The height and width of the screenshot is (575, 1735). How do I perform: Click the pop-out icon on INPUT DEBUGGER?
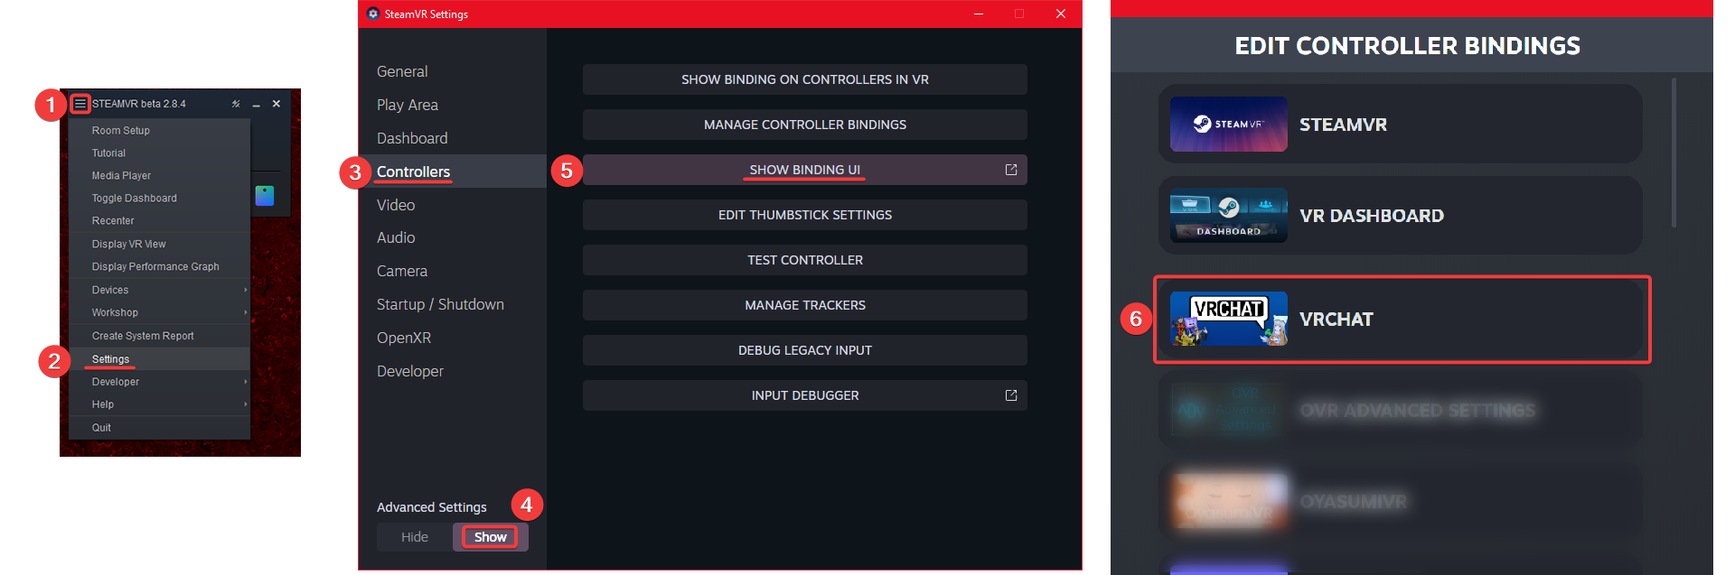click(1011, 395)
